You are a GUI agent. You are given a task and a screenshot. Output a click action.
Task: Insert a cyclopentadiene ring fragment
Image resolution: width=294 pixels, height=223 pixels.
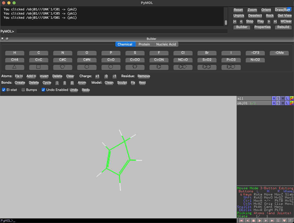(x=135, y=67)
